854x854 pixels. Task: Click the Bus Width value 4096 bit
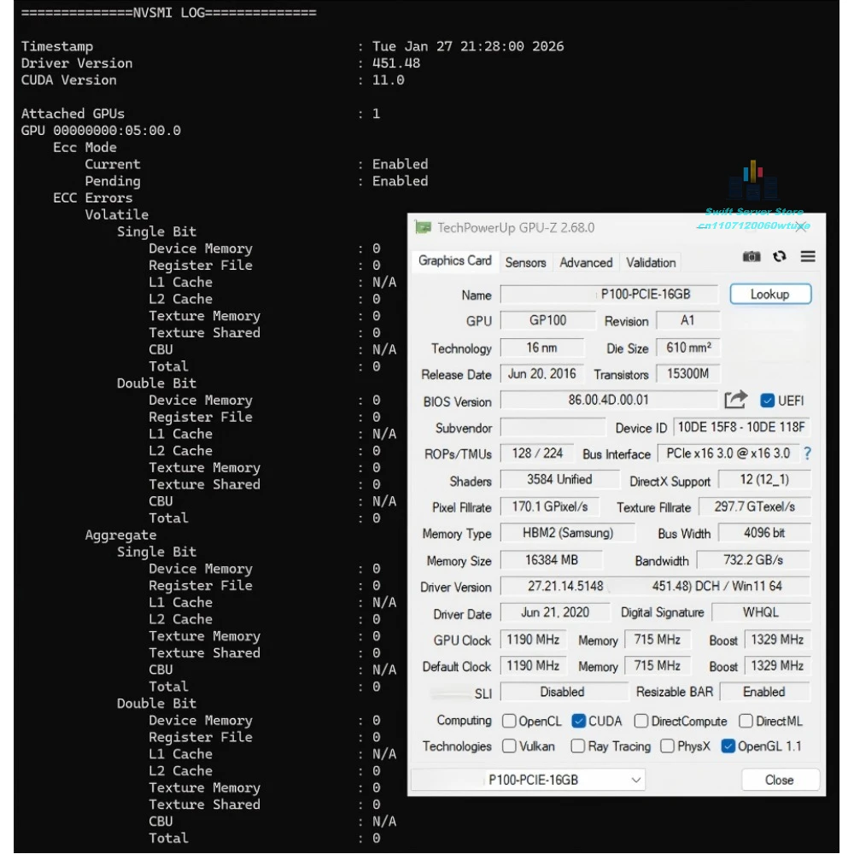[x=764, y=533]
